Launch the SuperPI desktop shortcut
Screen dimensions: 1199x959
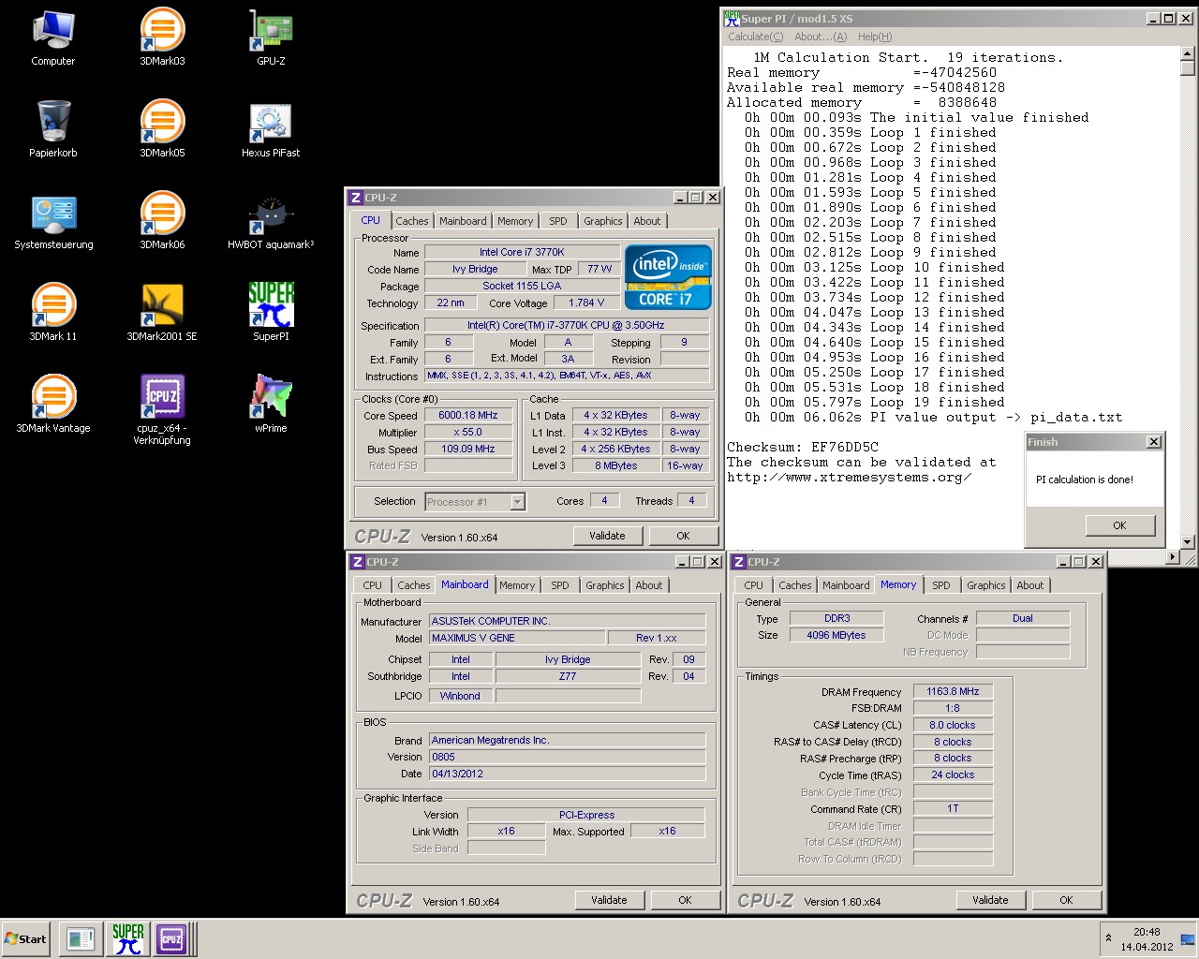[x=271, y=312]
